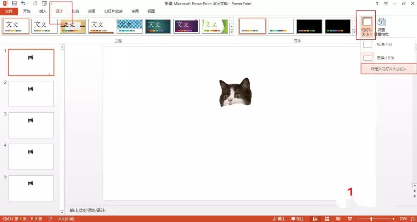This screenshot has width=417, height=222.
Task: Switch to Normal view icon in status bar
Action: point(315,219)
